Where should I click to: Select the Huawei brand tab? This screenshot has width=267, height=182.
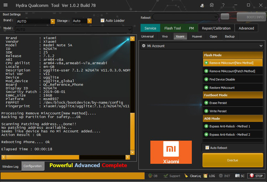click(x=197, y=36)
